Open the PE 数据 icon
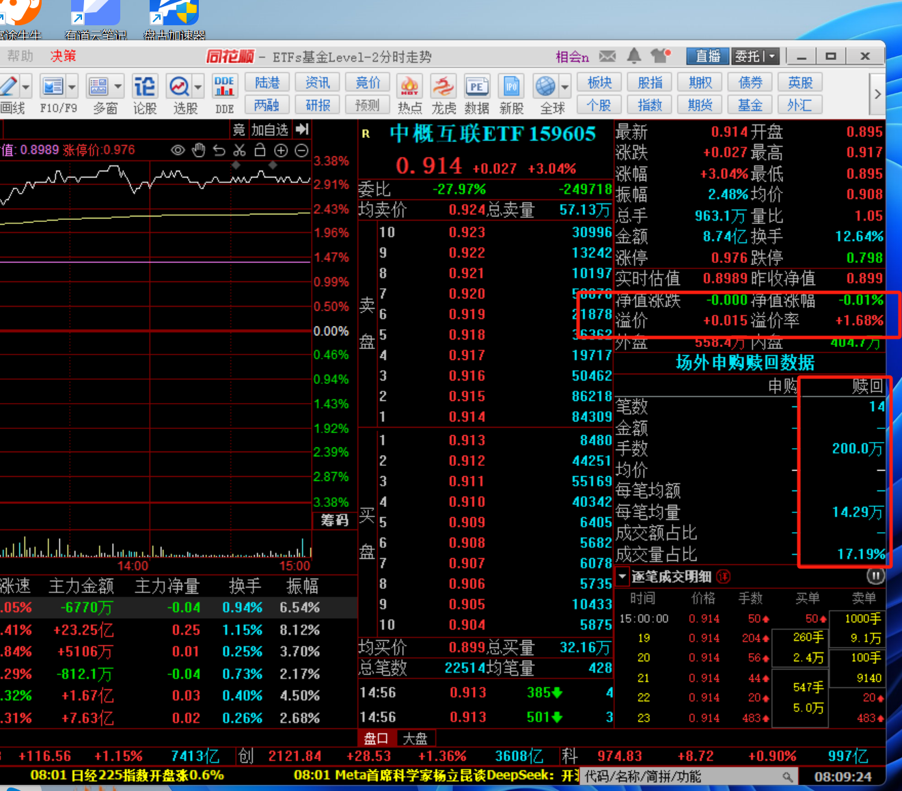The height and width of the screenshot is (791, 902). [x=476, y=94]
